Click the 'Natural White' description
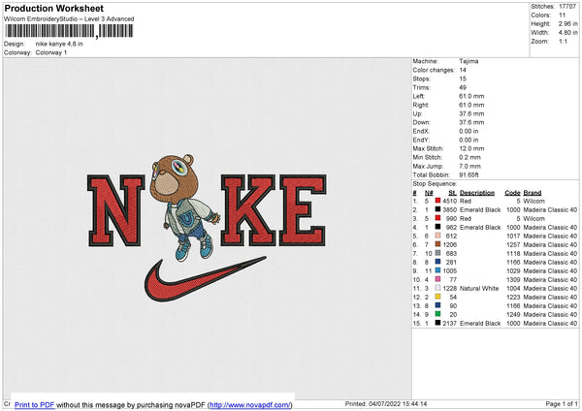 [x=479, y=288]
